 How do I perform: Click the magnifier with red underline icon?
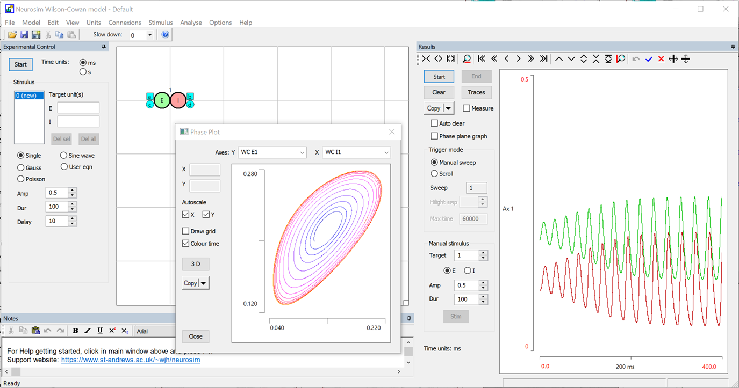[467, 59]
